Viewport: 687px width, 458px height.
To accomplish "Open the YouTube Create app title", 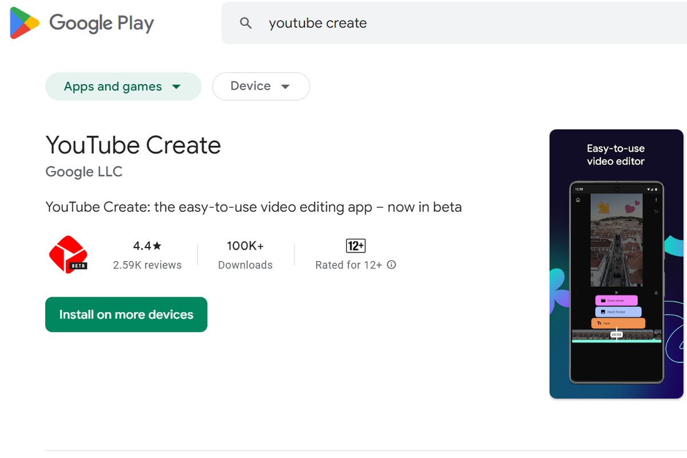I will [133, 145].
